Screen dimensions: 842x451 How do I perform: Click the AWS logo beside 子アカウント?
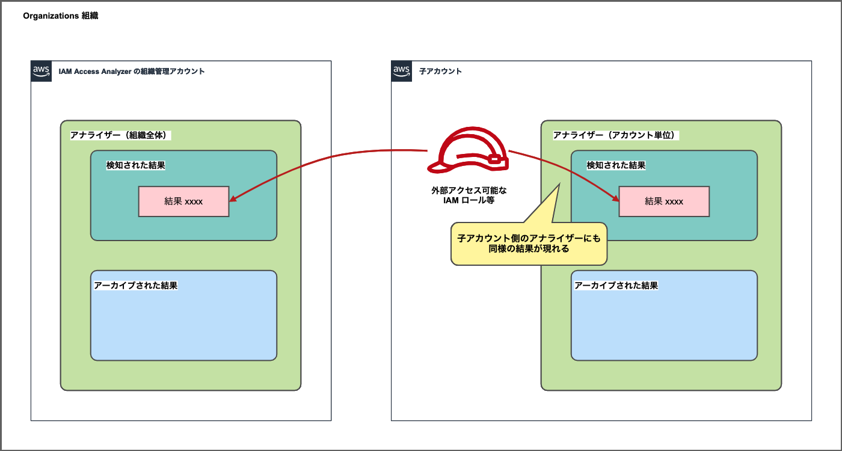click(401, 71)
